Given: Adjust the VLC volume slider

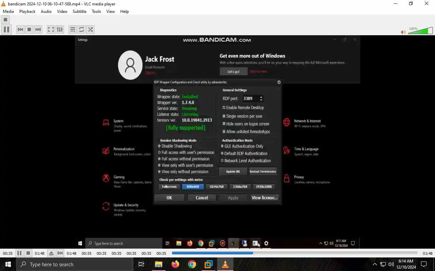Looking at the screenshot, I should 420,31.
